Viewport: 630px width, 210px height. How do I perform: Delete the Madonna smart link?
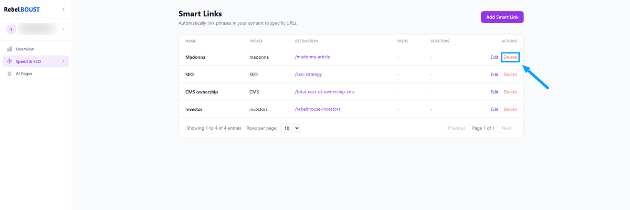click(x=510, y=57)
